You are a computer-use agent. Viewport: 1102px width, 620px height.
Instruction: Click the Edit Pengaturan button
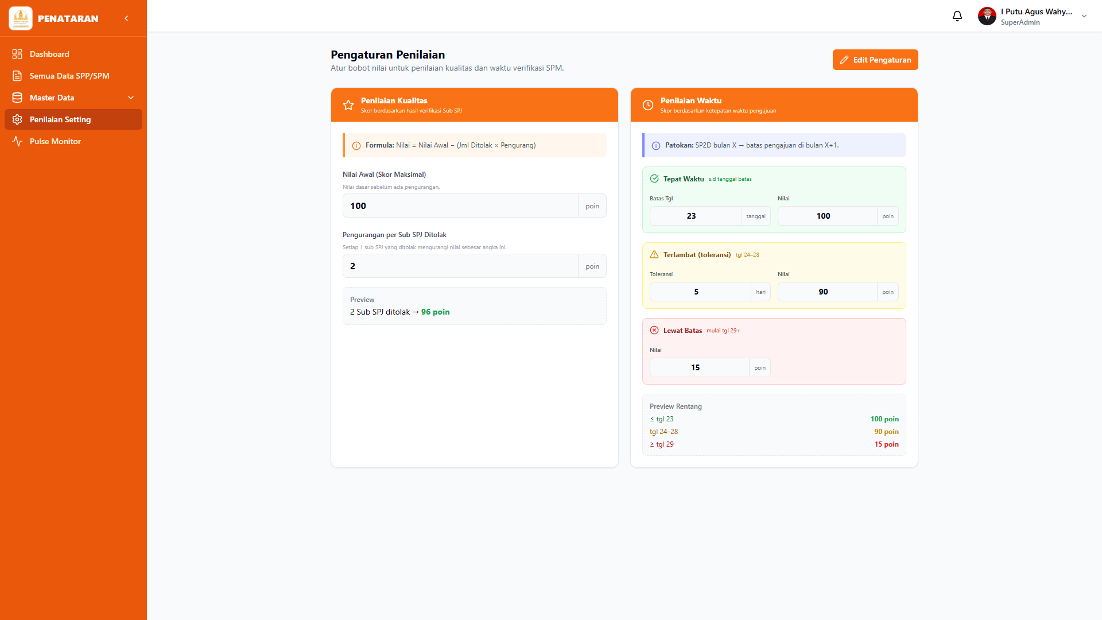click(875, 60)
